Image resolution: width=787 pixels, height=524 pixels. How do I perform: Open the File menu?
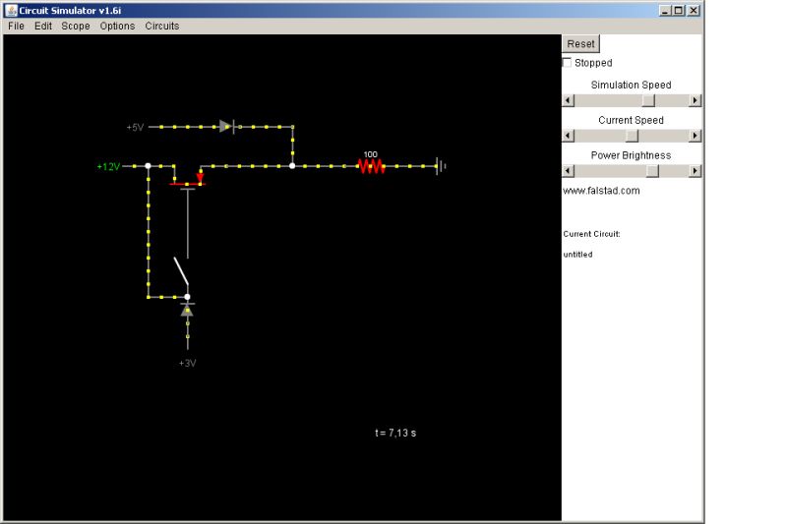point(16,27)
